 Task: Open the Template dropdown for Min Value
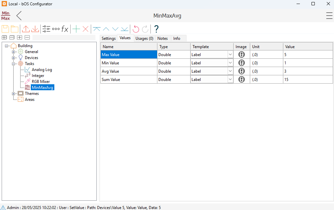(x=230, y=63)
